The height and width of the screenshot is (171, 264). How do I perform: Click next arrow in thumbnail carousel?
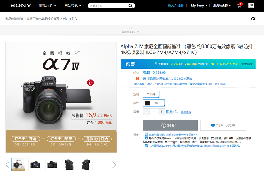pos(114,165)
